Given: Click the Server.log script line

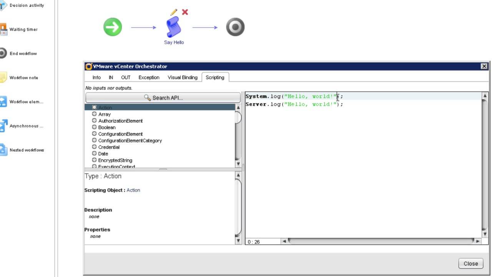Looking at the screenshot, I should (x=294, y=104).
